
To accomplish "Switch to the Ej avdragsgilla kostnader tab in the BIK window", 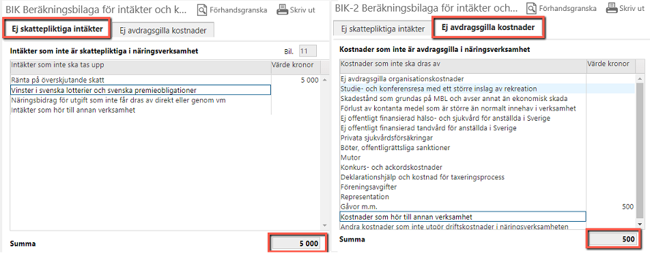I will click(163, 30).
